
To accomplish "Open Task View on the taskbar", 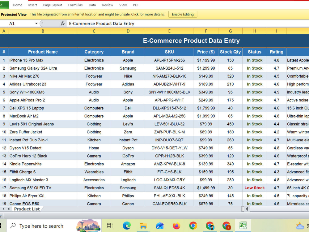I will tap(110, 226).
